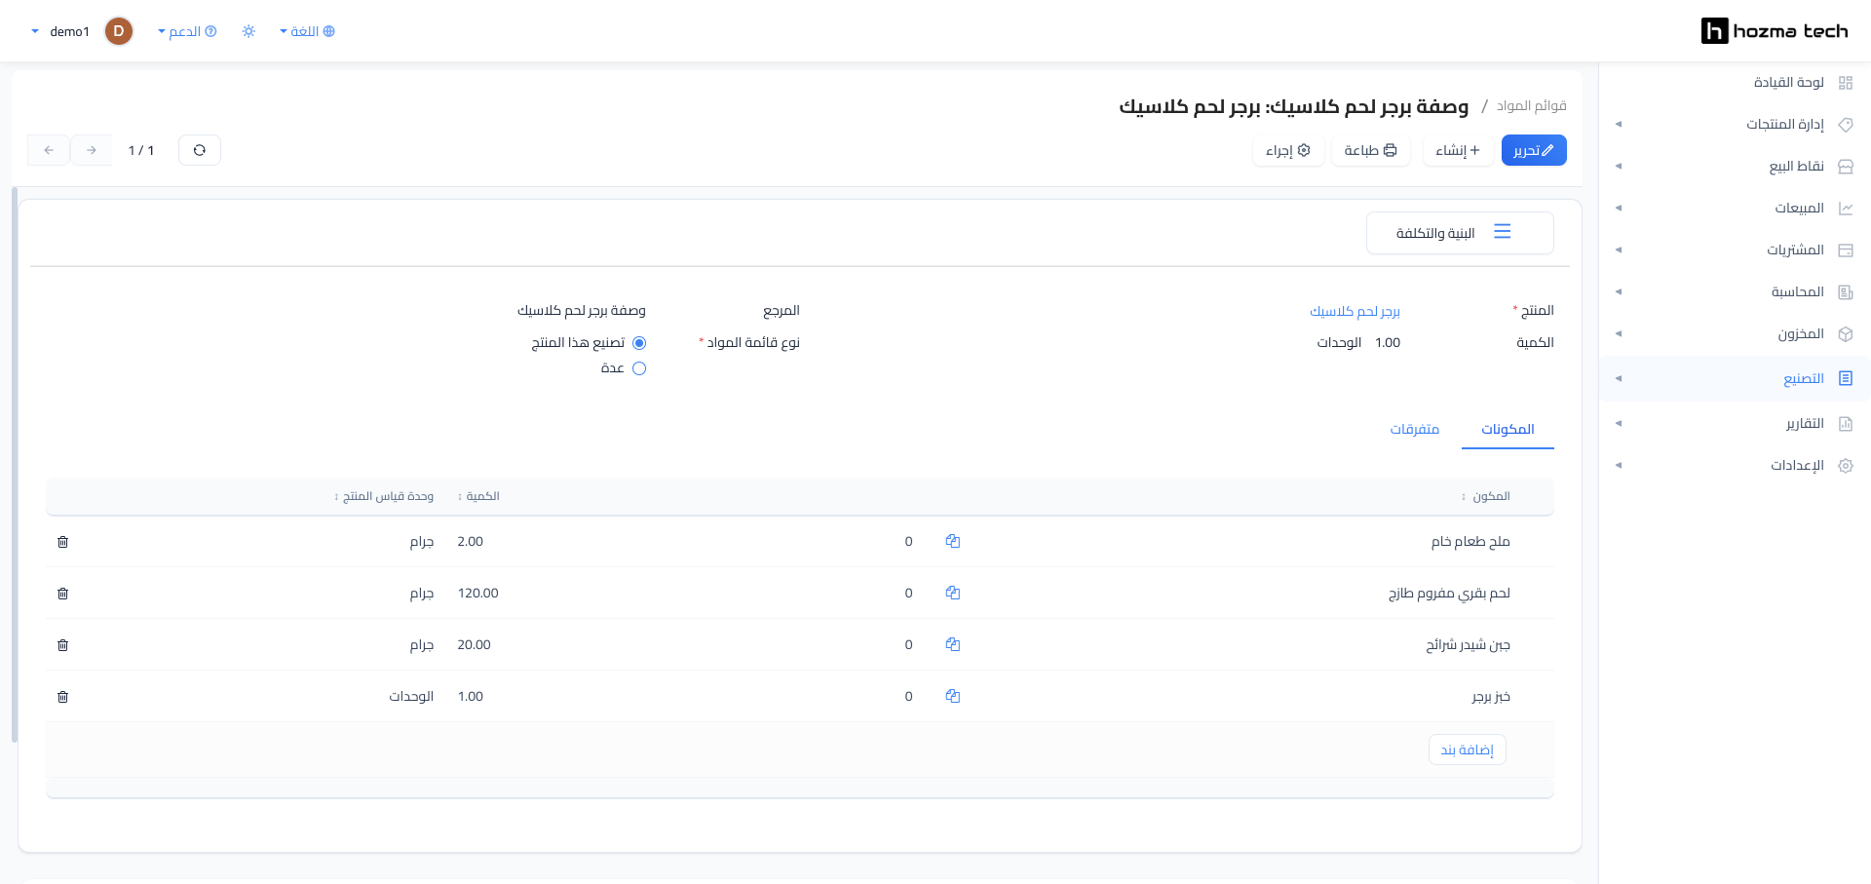Open the لوحة القيادة dashboard
The image size is (1871, 884).
(x=1788, y=83)
